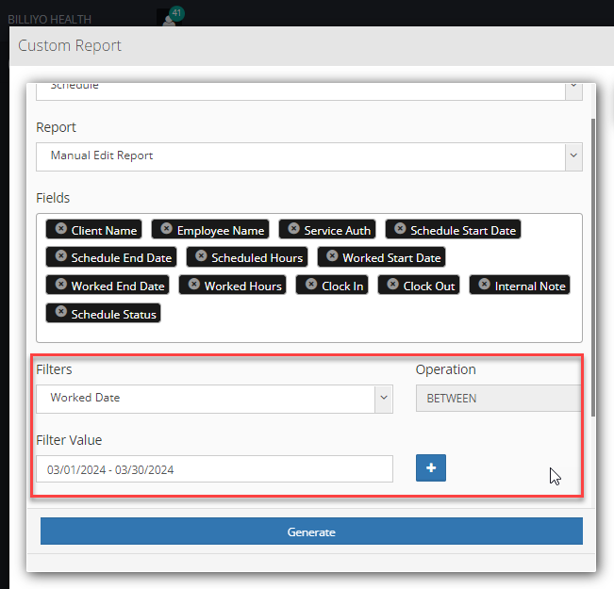Click the blue plus add-filter button

click(x=431, y=468)
